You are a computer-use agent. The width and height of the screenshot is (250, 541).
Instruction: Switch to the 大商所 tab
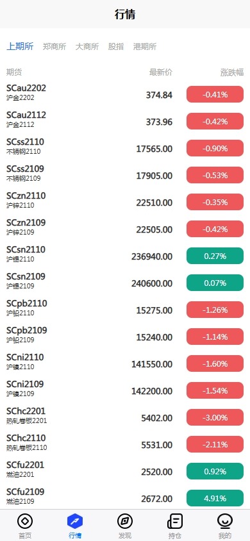coord(87,47)
